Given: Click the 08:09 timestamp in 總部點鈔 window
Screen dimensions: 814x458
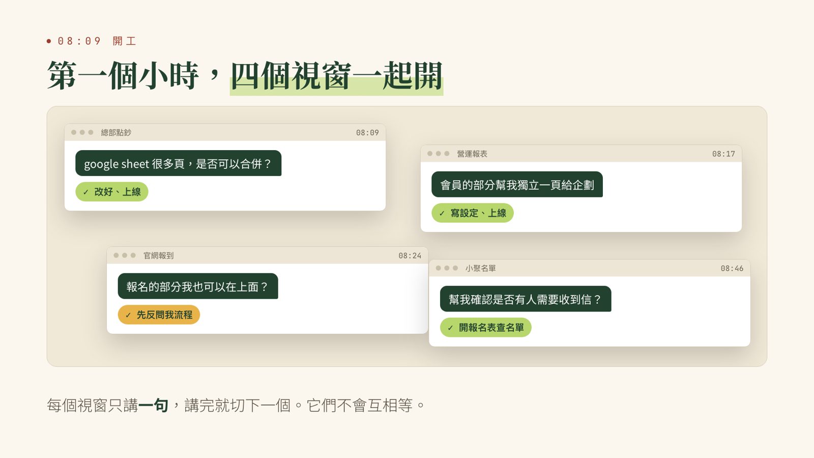Looking at the screenshot, I should [367, 133].
